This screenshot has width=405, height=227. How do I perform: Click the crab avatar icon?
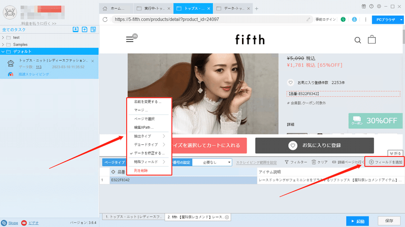coord(10,12)
